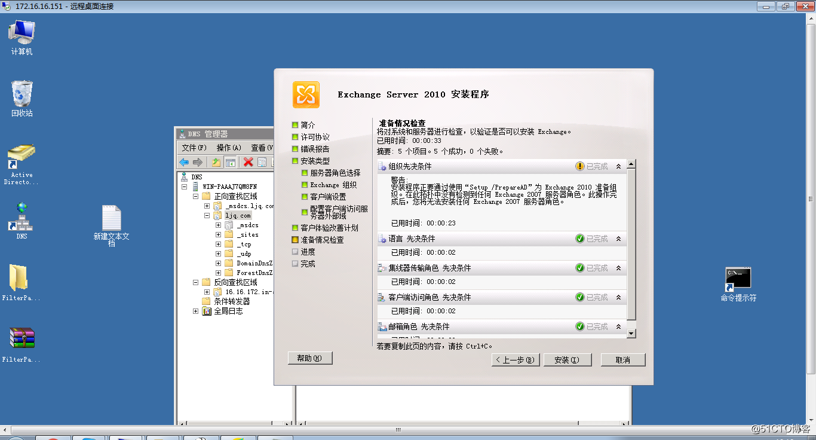Open the 回收站 recycle bin icon
This screenshot has width=816, height=440.
[x=22, y=99]
